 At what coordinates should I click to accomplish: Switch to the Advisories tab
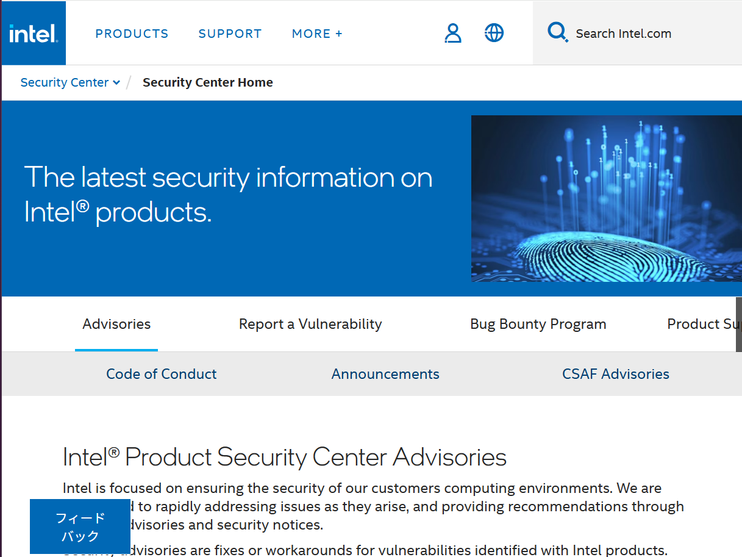116,324
